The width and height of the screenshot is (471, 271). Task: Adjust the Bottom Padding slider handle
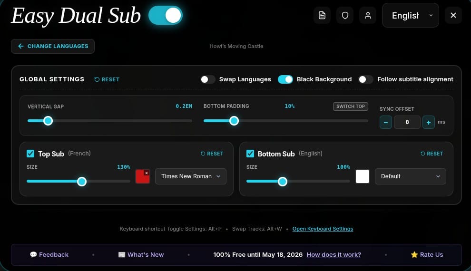tap(234, 121)
